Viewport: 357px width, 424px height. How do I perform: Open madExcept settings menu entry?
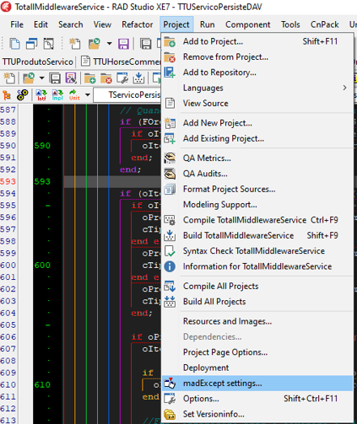pos(257,384)
